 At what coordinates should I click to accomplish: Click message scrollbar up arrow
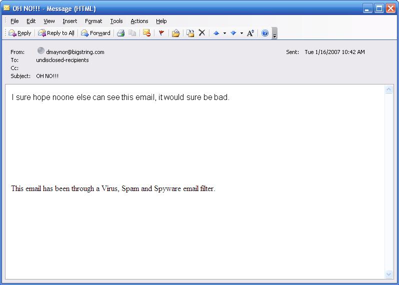click(x=389, y=89)
